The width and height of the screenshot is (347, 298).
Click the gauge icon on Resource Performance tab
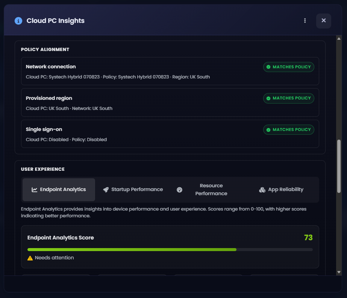(179, 190)
